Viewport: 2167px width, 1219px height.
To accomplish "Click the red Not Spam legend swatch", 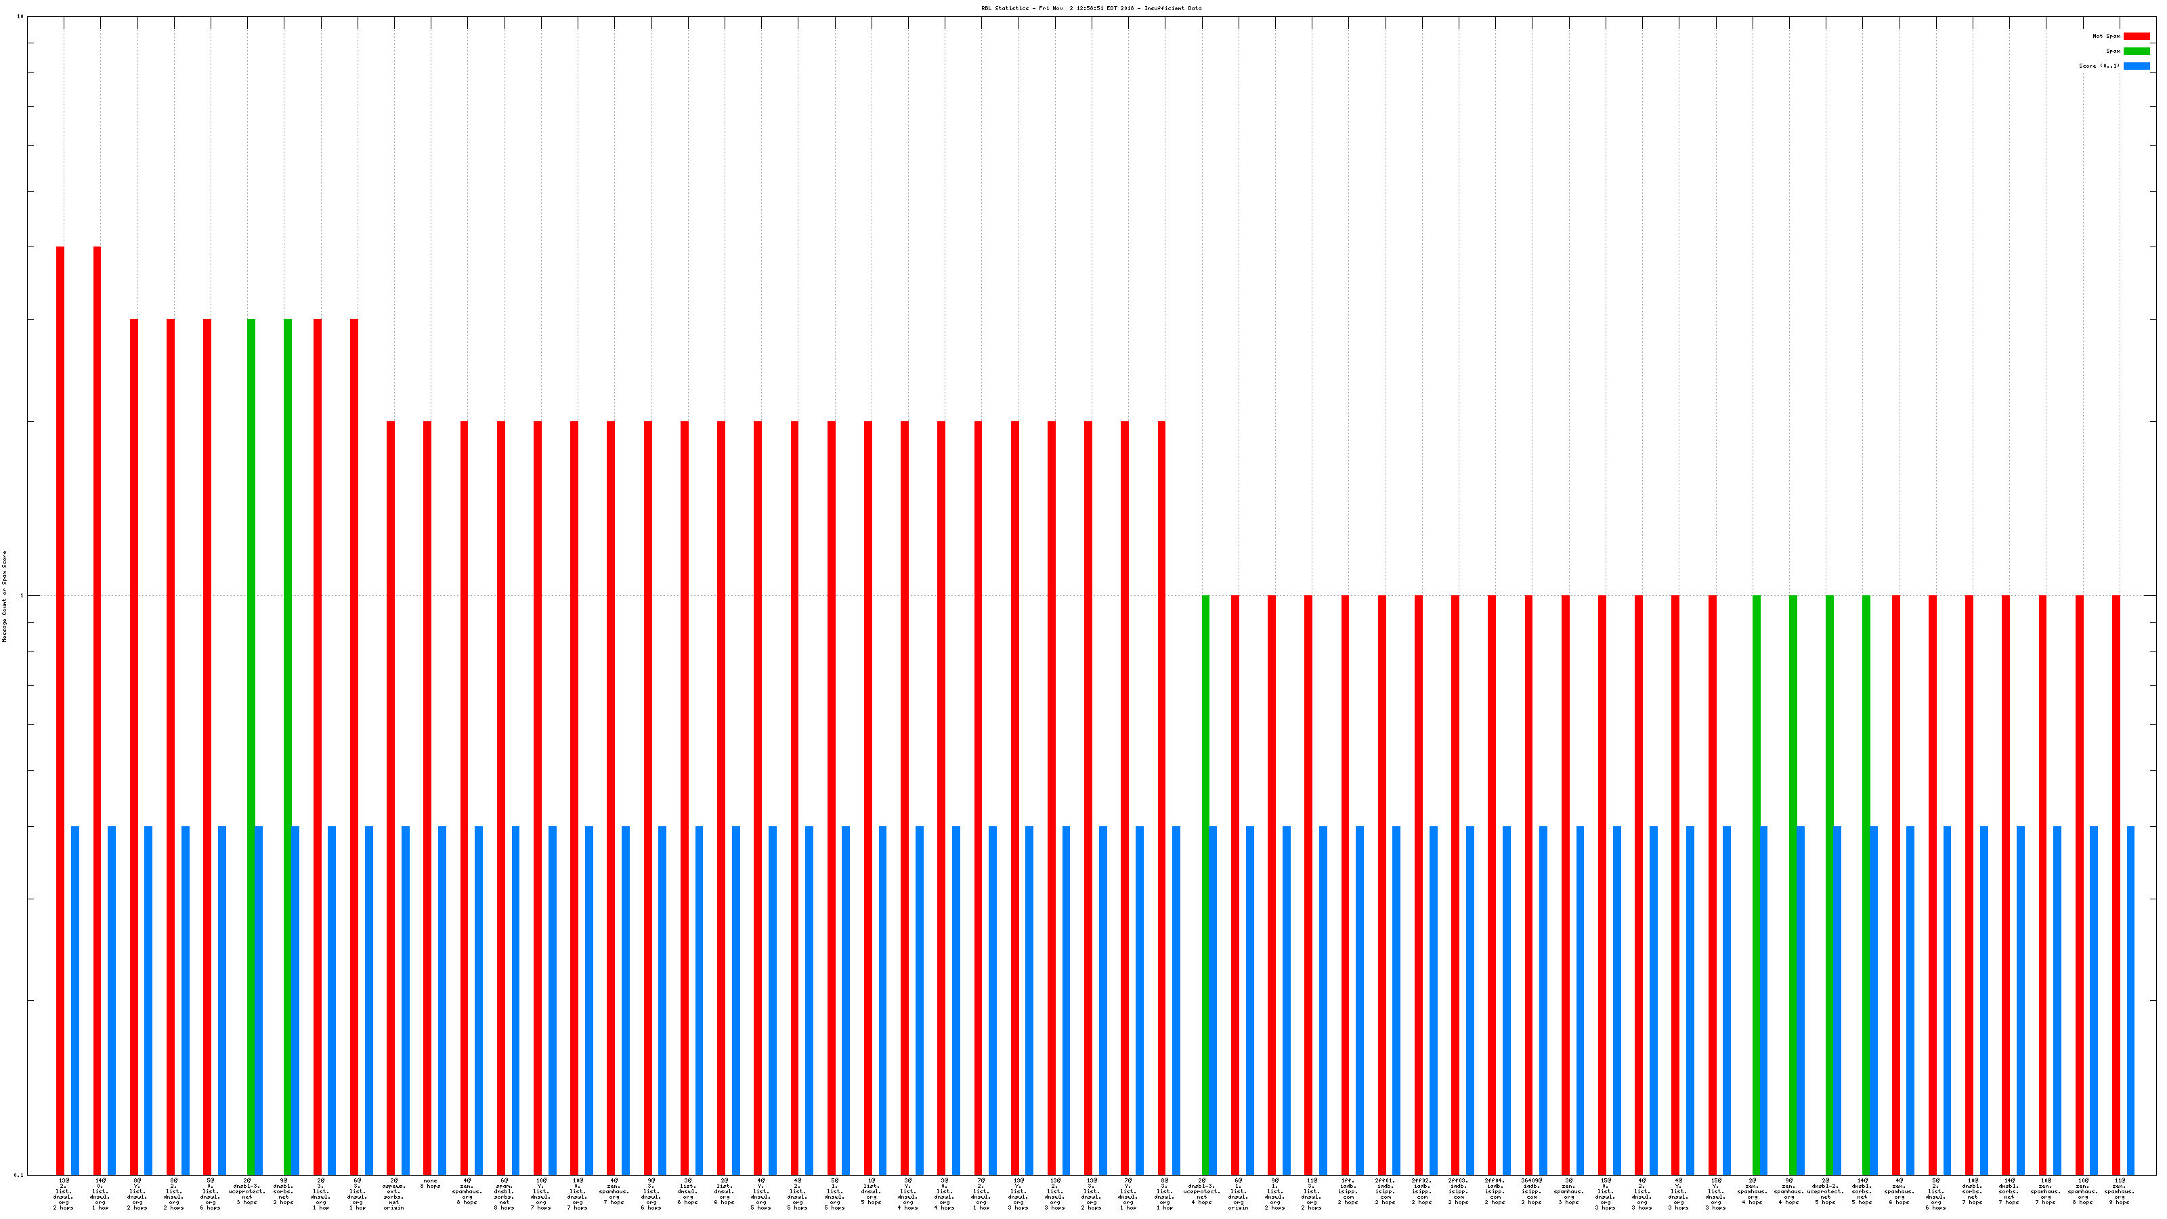I will 2136,36.
